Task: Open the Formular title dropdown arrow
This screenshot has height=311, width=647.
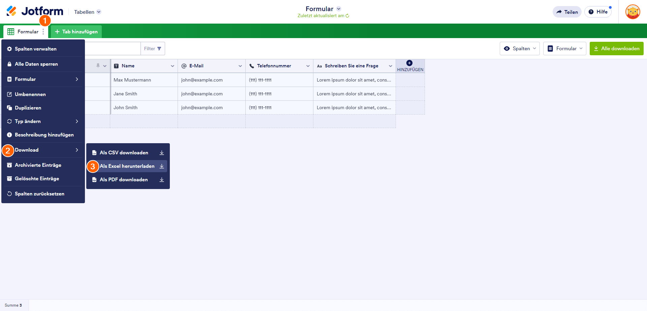Action: [x=339, y=9]
